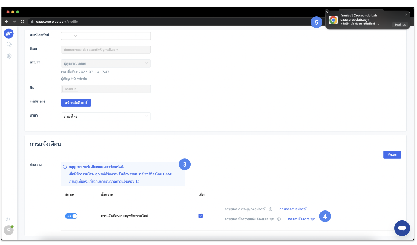This screenshot has width=417, height=245.
Task: Click the phone number input field
Action: click(115, 36)
